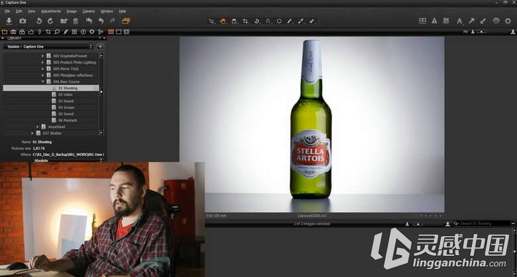Select the Crop cursor tool
This screenshot has height=277, width=517.
245,21
